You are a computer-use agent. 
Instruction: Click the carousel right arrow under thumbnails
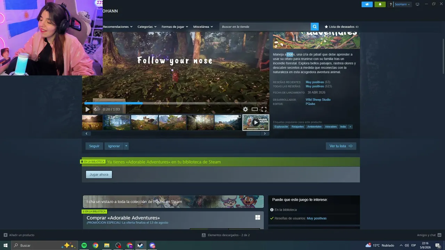click(x=265, y=133)
